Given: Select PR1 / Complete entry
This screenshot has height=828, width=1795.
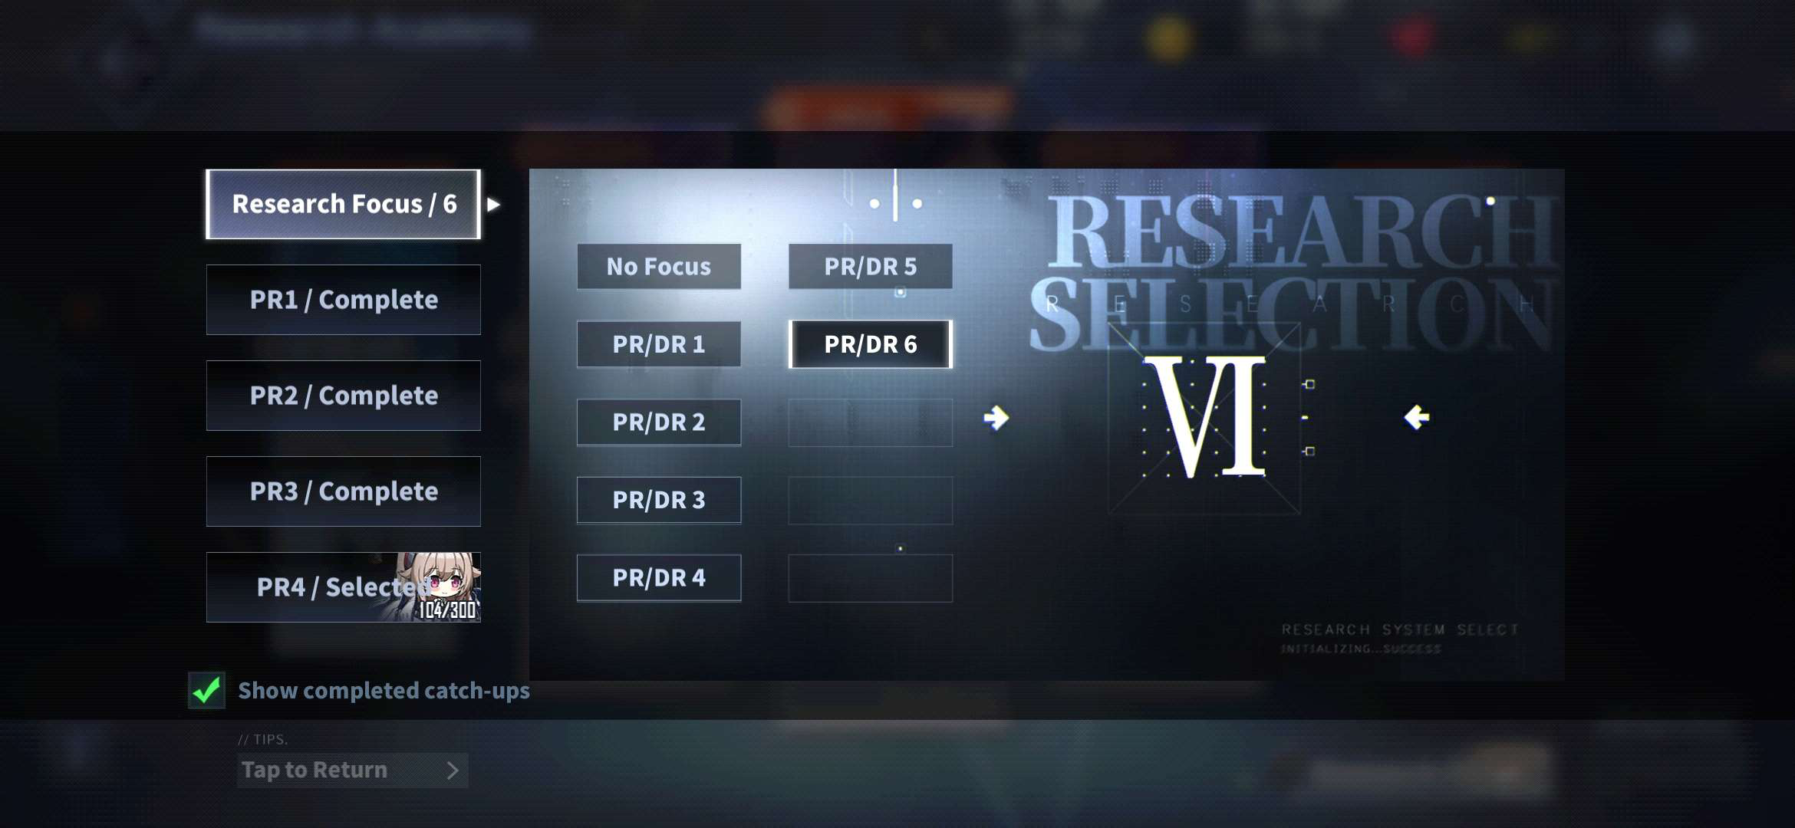Looking at the screenshot, I should click(342, 298).
